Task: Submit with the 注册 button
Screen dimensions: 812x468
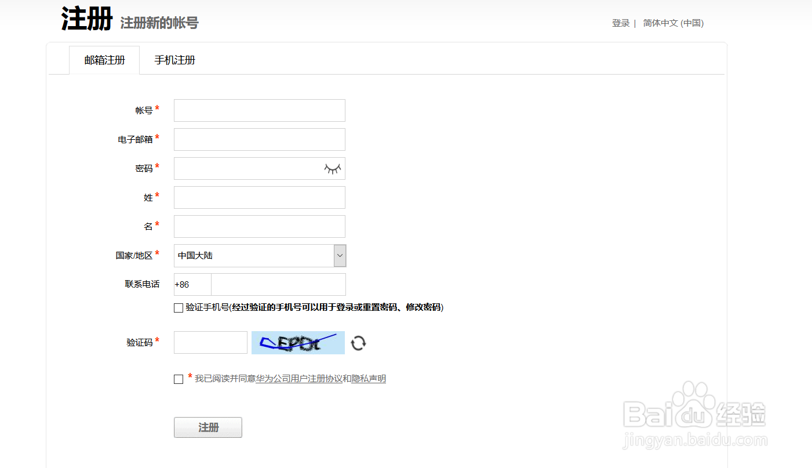Action: point(208,427)
